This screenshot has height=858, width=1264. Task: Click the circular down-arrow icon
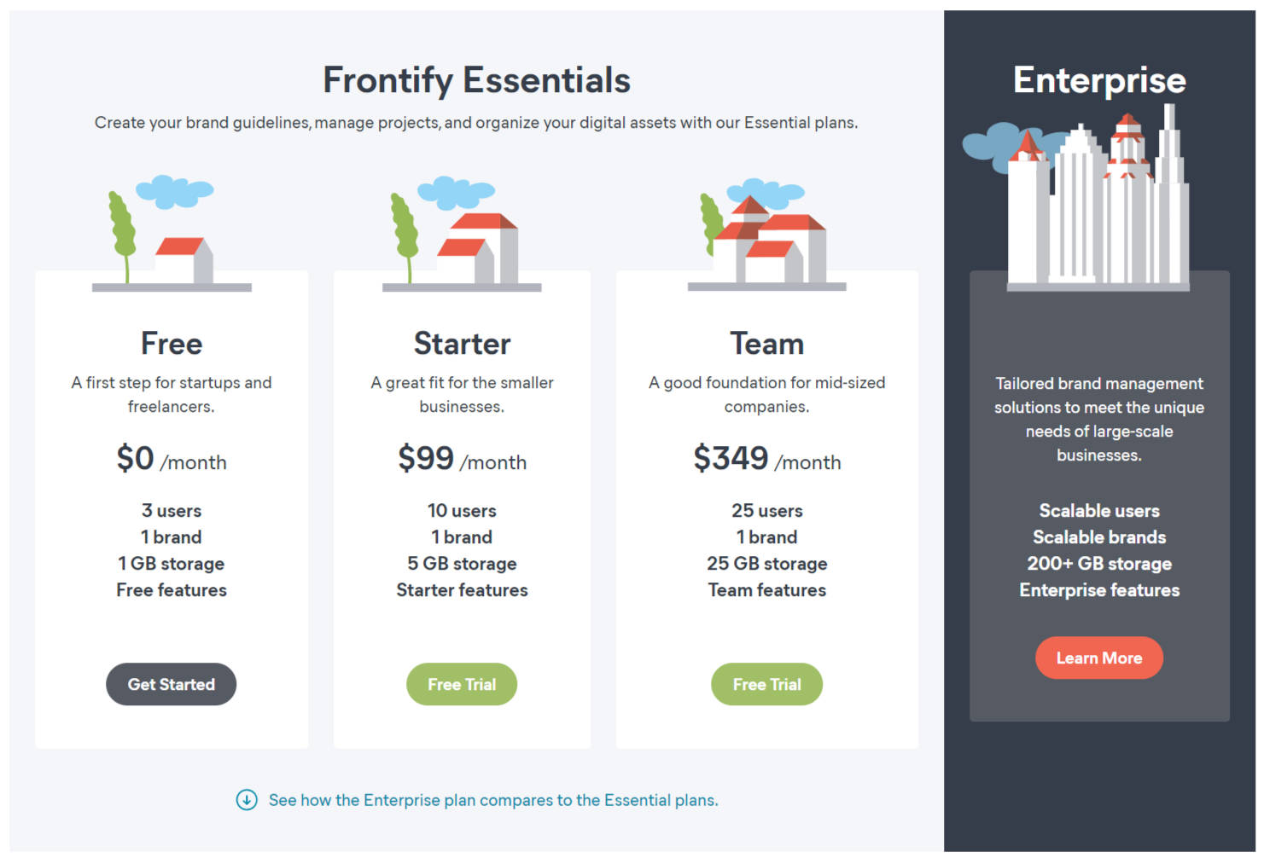tap(246, 800)
